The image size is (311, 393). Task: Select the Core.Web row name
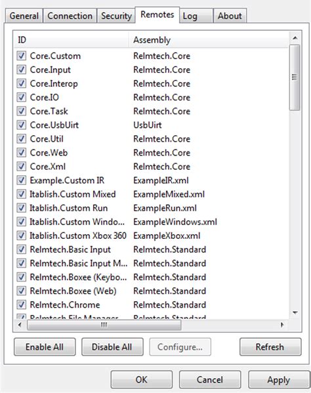point(49,152)
